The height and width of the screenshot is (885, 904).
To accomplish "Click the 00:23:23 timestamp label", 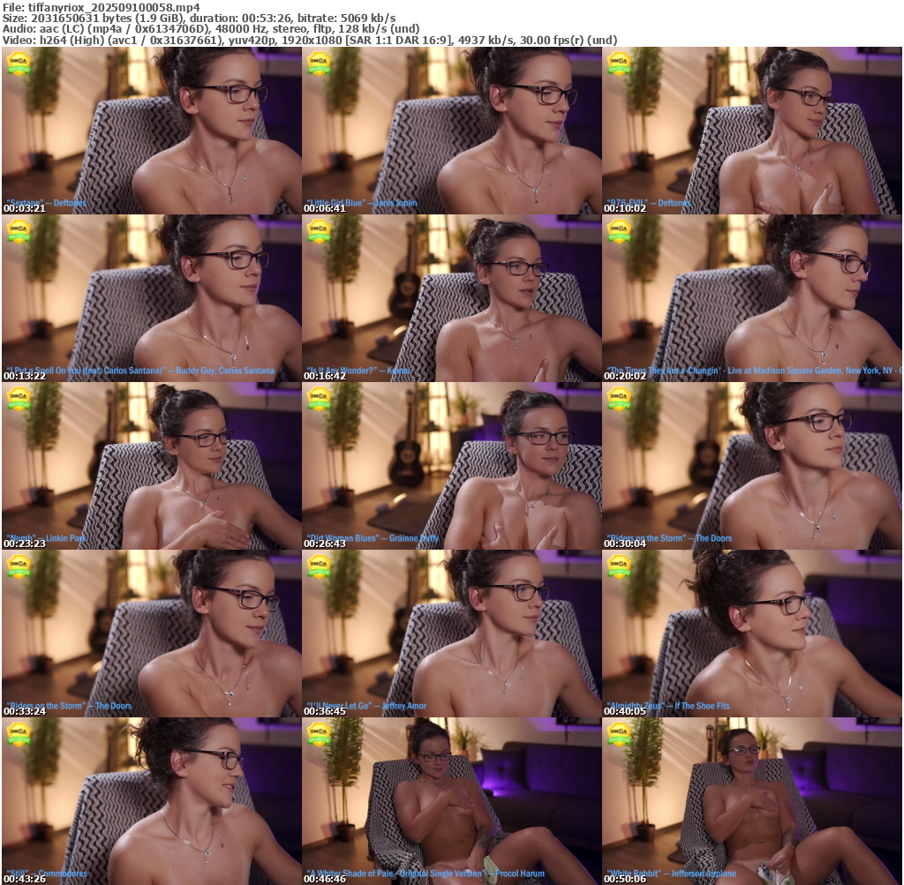I will point(24,544).
